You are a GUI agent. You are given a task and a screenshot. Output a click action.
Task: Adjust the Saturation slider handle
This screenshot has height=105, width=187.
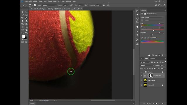[x=154, y=30]
